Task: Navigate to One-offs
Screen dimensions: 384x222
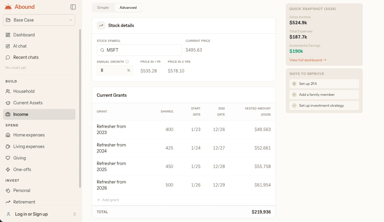Action: (39, 170)
